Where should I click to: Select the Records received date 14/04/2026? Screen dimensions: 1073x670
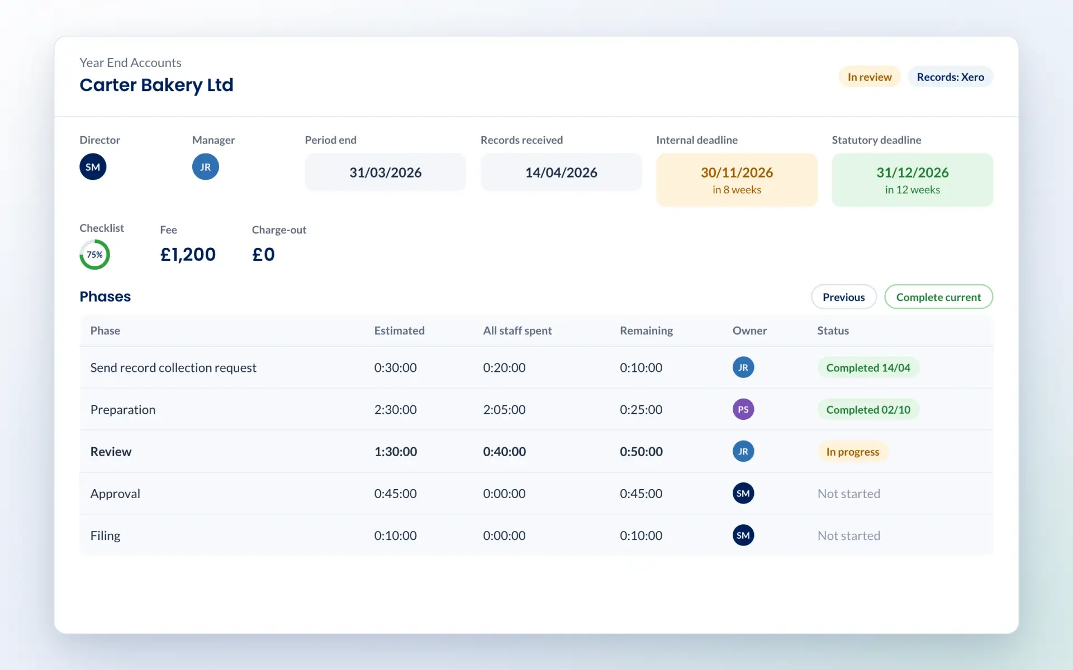point(561,173)
